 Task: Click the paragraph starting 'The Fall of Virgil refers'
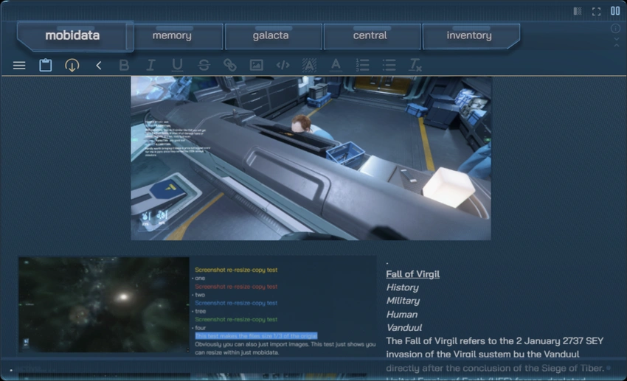495,360
